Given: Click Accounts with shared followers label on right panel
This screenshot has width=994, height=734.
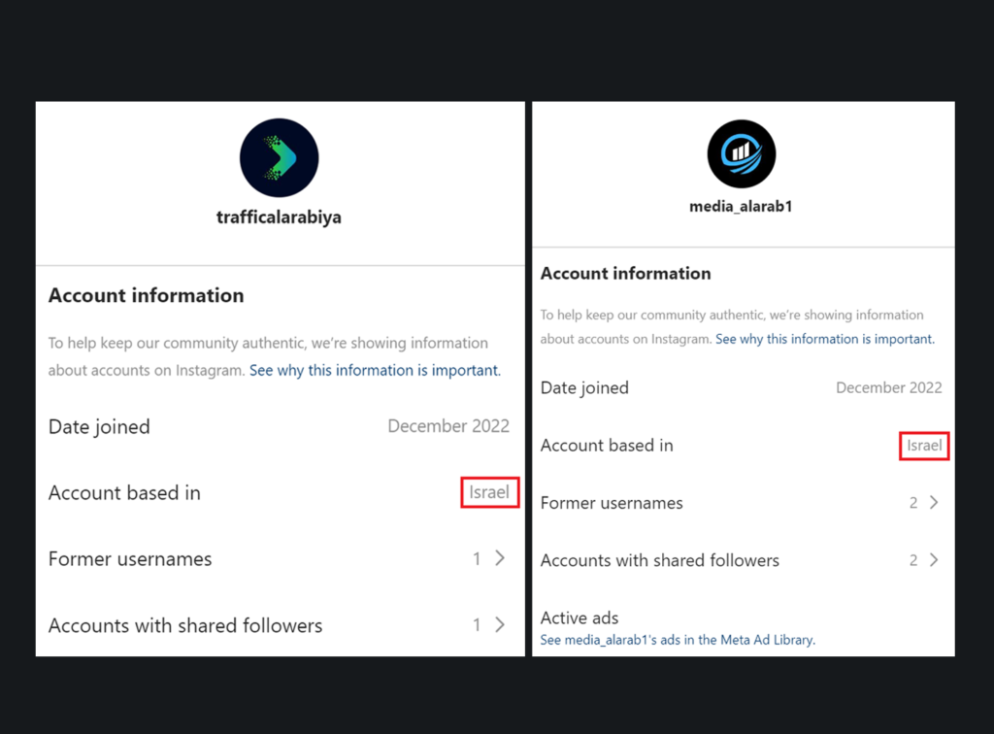Looking at the screenshot, I should point(660,560).
